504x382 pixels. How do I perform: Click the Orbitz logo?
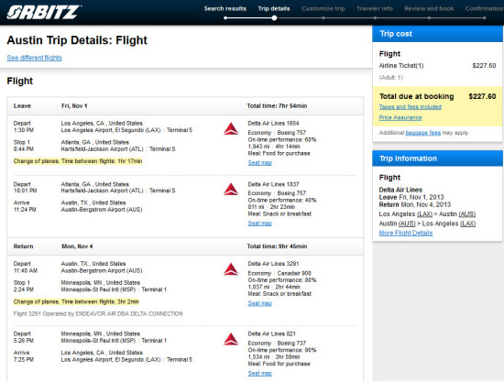44,12
